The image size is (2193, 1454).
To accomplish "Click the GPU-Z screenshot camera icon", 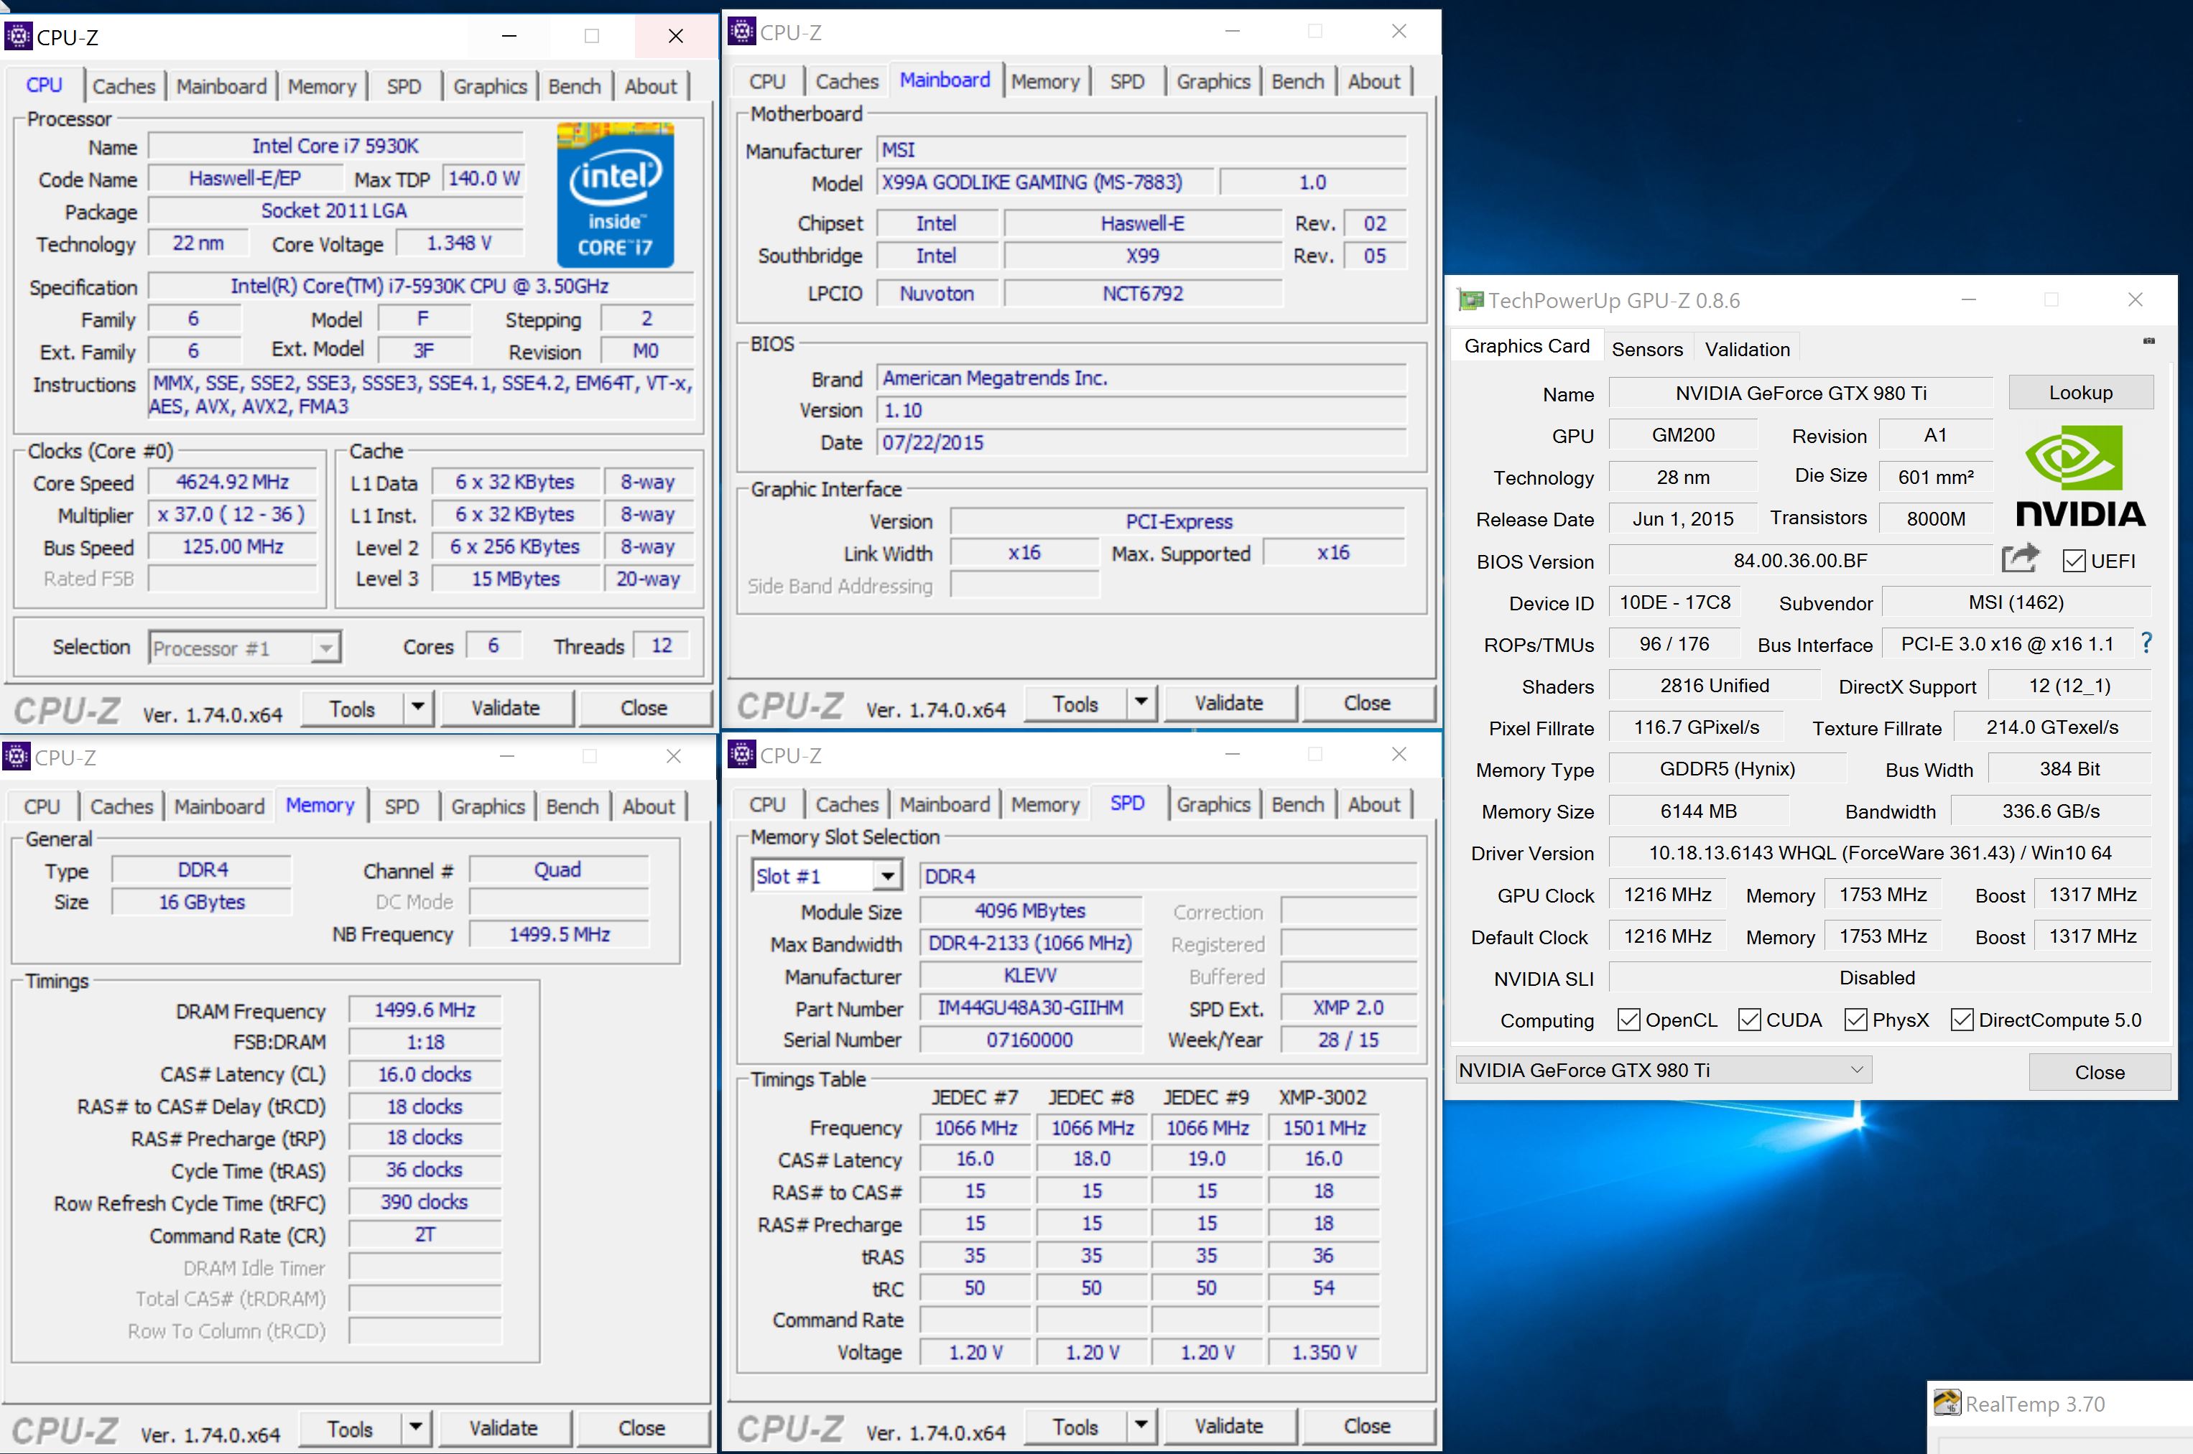I will [x=2148, y=341].
